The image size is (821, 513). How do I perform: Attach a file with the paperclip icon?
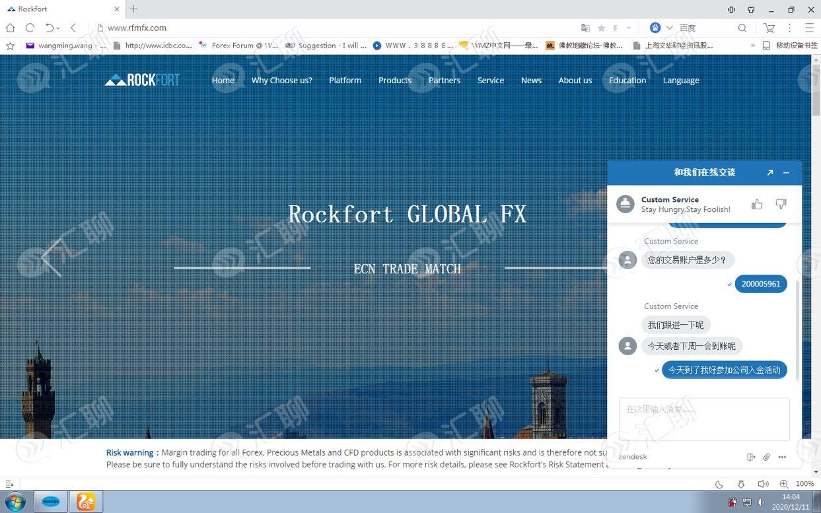(766, 457)
